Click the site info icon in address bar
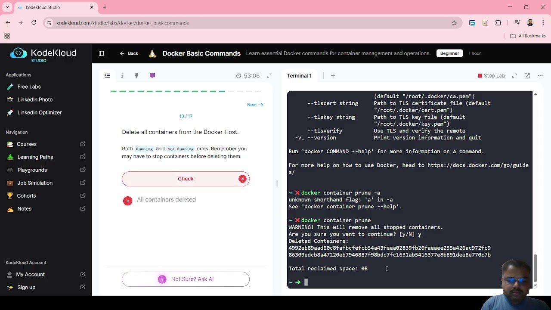The width and height of the screenshot is (551, 310). (49, 23)
